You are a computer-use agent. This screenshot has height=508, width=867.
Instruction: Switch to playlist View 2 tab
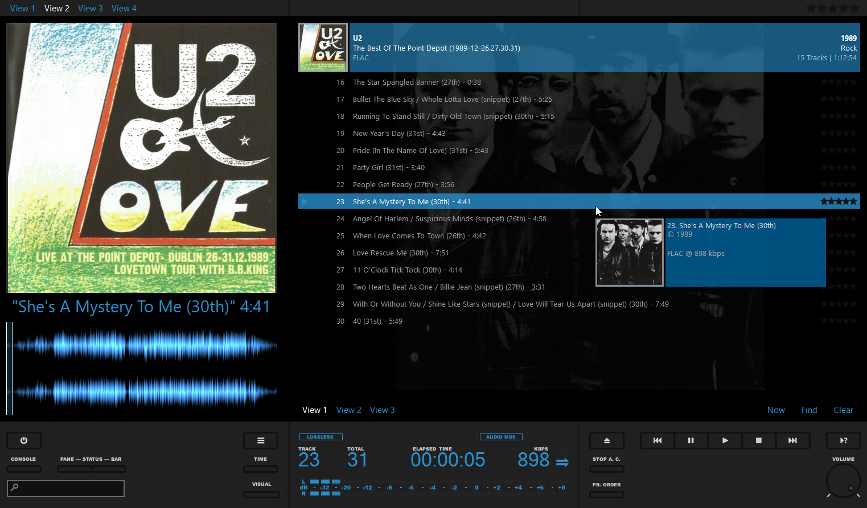(x=349, y=410)
